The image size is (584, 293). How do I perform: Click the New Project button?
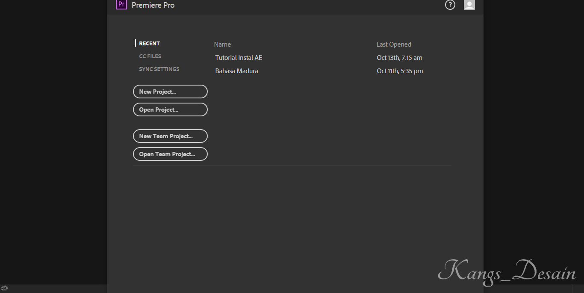(x=170, y=92)
